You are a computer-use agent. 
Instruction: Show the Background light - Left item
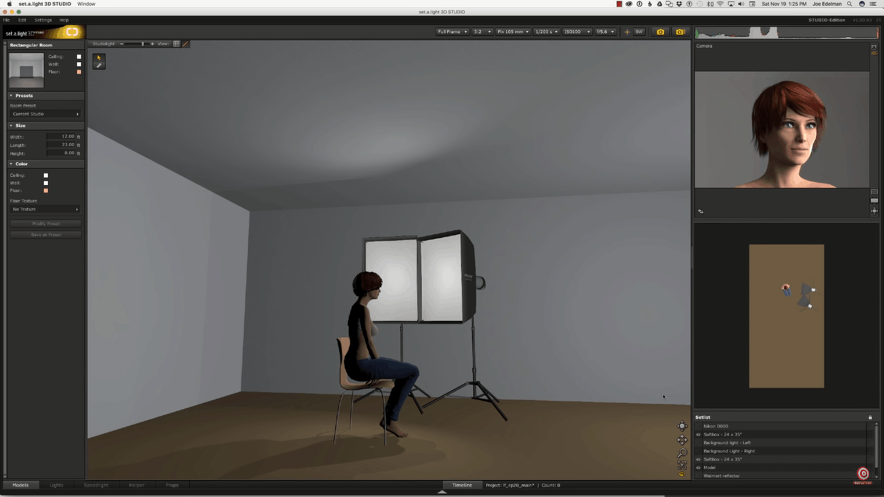(x=698, y=443)
